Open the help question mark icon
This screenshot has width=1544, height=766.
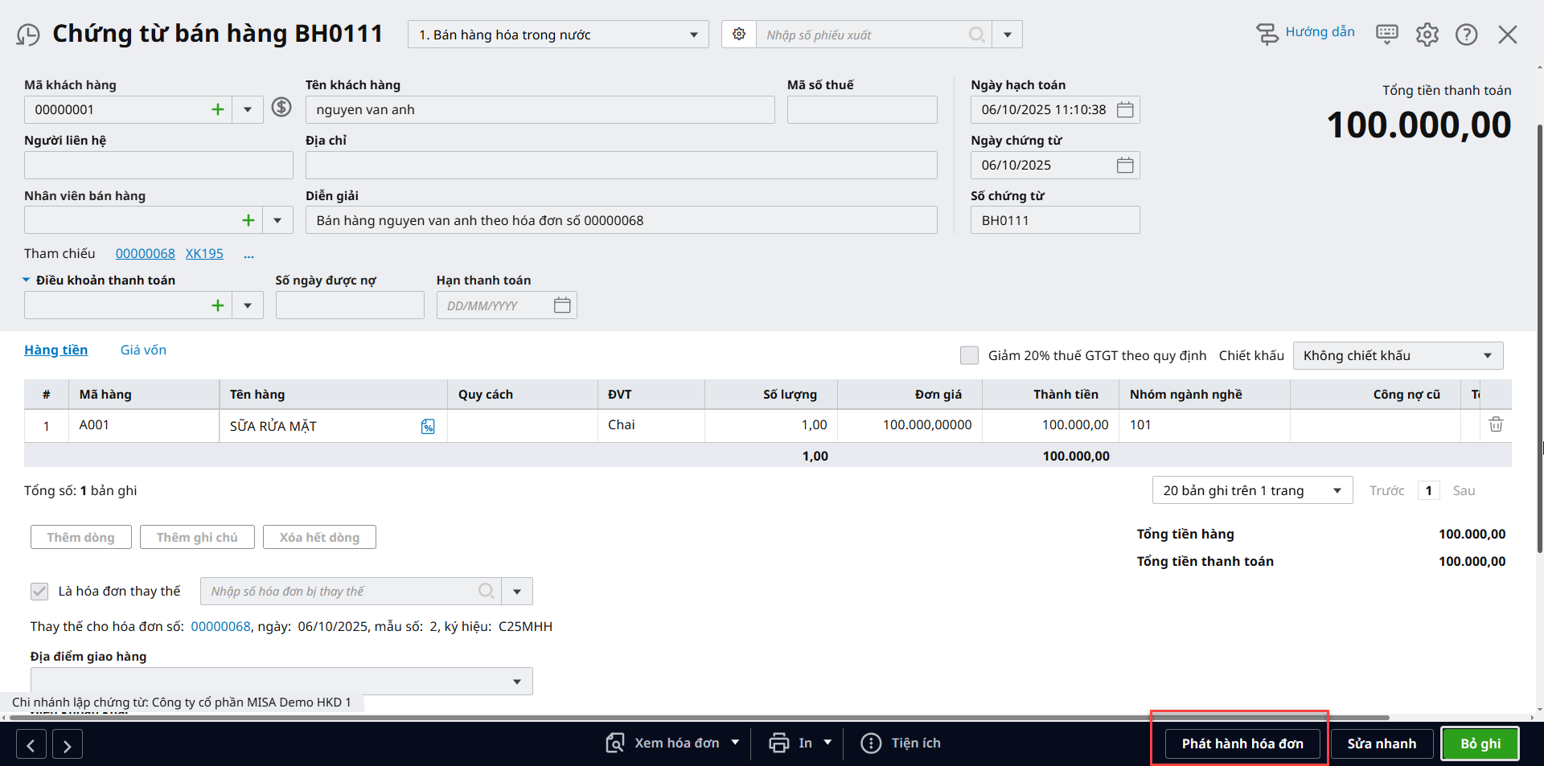click(x=1466, y=35)
